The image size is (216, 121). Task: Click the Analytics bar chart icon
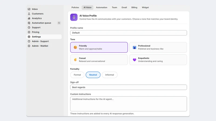pyautogui.click(x=29, y=18)
